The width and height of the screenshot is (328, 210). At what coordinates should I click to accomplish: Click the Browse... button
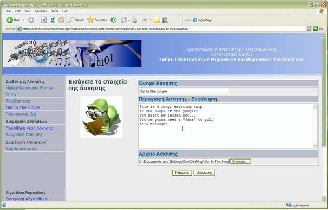pyautogui.click(x=240, y=161)
